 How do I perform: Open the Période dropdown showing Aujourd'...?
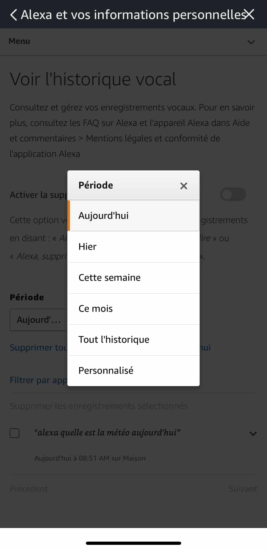pyautogui.click(x=39, y=320)
